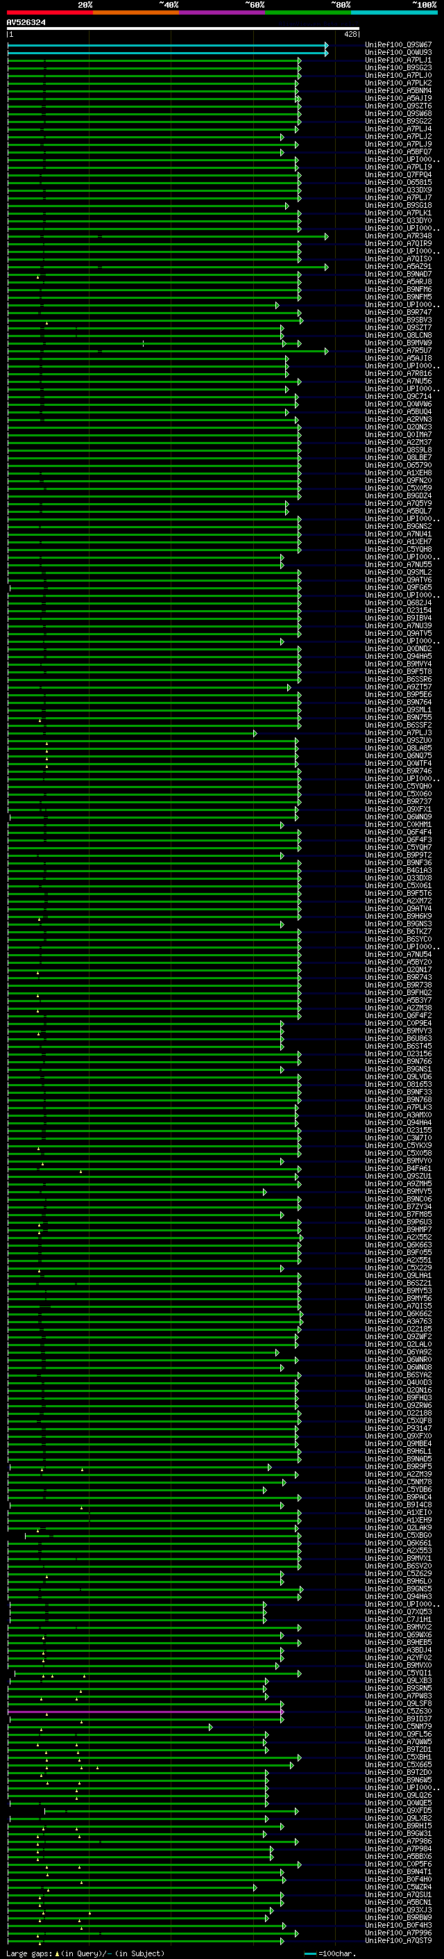Screen dimensions: 444x1959
Task: Click the UniRef100_Q8LCN8 label
Action: click(x=398, y=336)
